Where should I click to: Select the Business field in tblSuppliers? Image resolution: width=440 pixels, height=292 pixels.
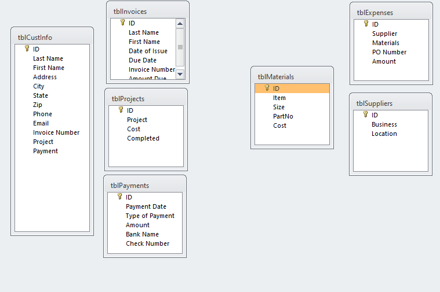391,124
